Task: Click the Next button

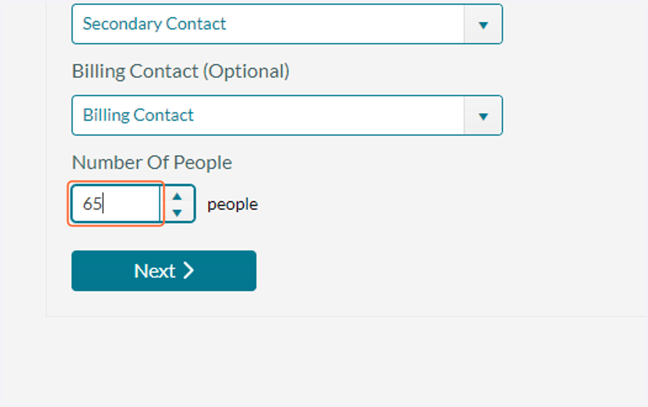Action: pos(164,271)
